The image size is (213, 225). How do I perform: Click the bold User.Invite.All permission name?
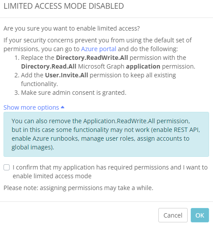(66, 75)
